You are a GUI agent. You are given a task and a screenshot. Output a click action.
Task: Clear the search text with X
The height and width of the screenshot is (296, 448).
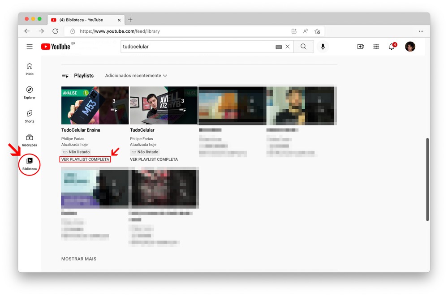pos(288,47)
